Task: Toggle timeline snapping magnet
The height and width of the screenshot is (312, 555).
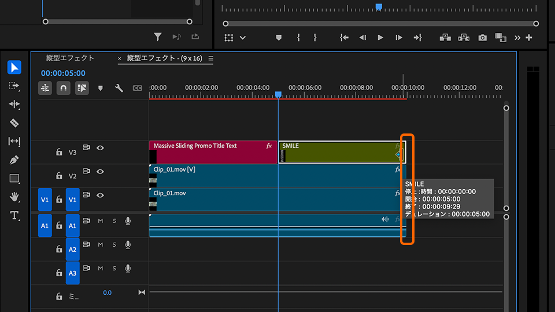Action: pos(64,88)
